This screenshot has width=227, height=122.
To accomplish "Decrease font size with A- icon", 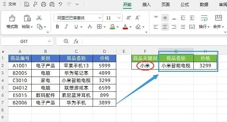I will 138,18.
